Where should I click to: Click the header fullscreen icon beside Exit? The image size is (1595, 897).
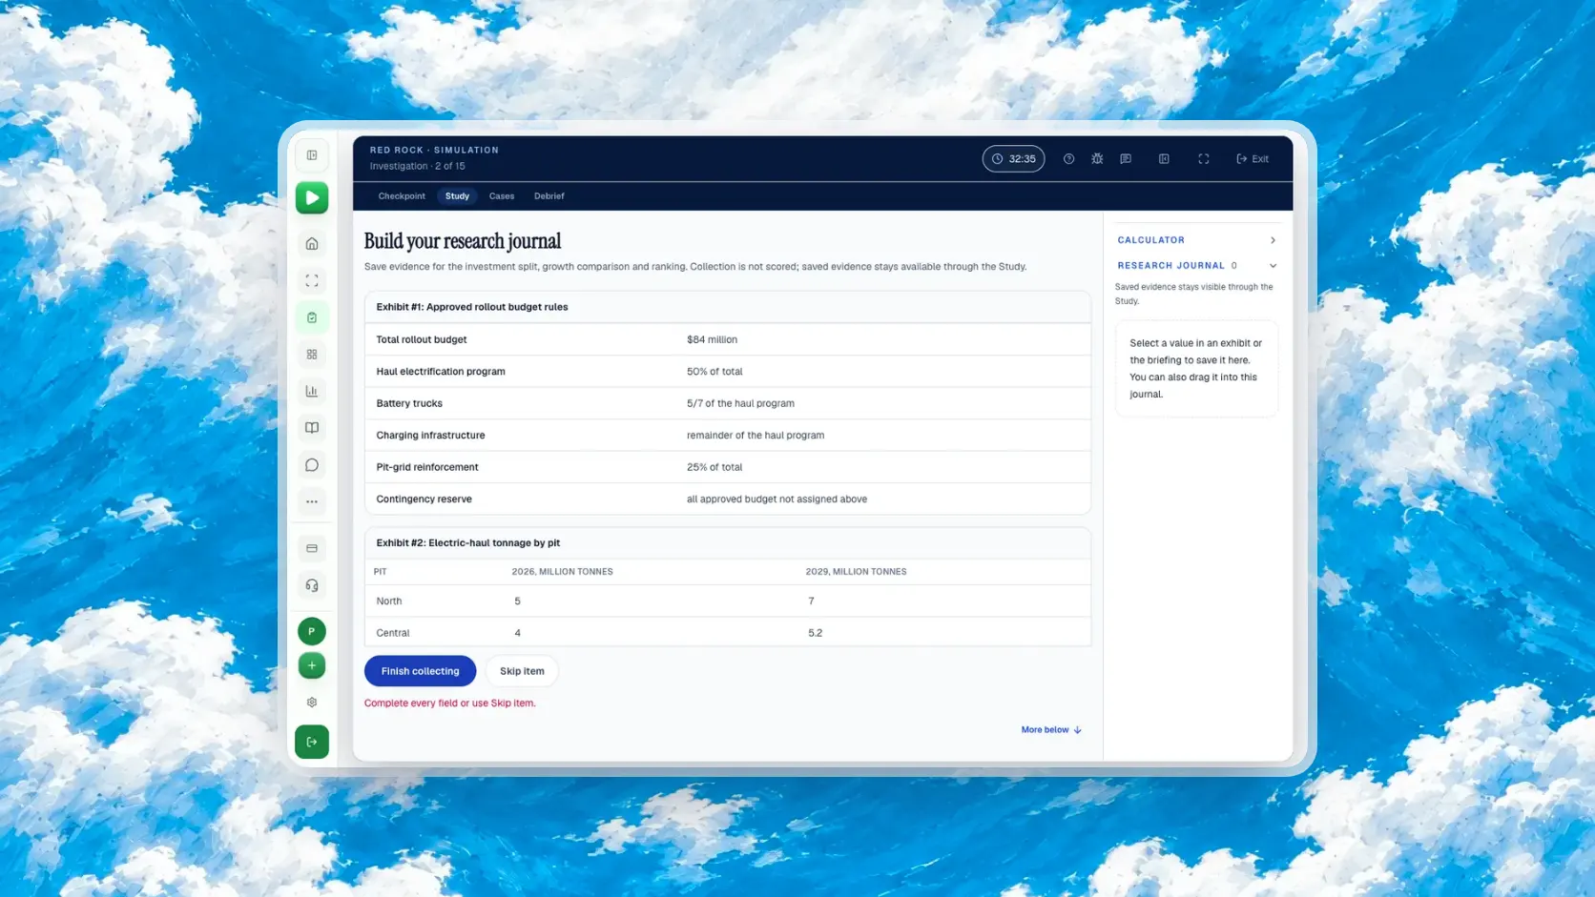(1204, 159)
